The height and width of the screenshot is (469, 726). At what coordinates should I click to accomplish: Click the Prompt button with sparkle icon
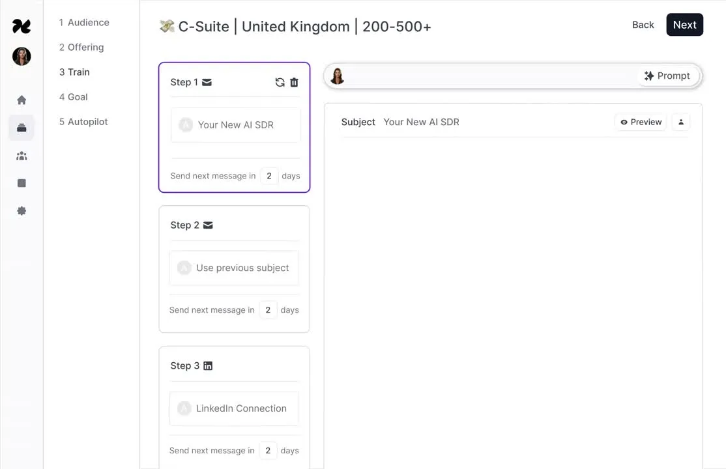[667, 76]
